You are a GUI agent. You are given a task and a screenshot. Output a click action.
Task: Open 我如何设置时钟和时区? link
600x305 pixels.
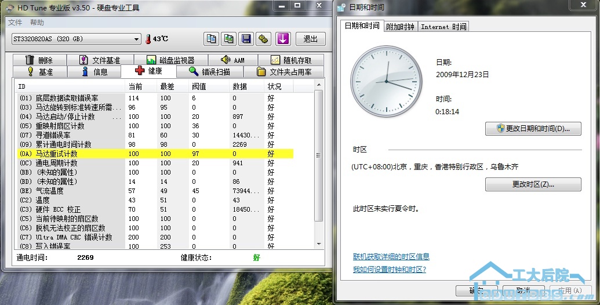click(390, 270)
